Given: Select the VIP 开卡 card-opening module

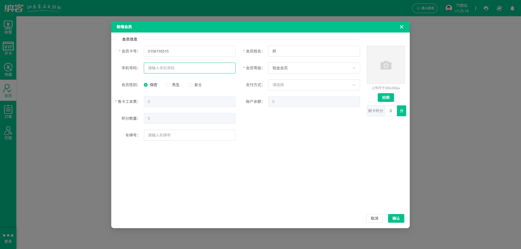Looking at the screenshot, I should 8,48.
